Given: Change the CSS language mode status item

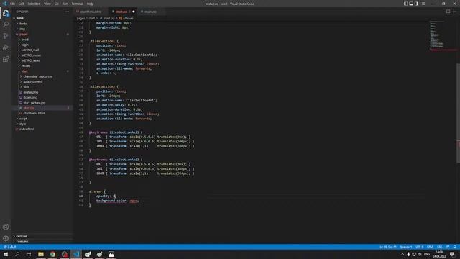Looking at the screenshot, I should point(439,247).
